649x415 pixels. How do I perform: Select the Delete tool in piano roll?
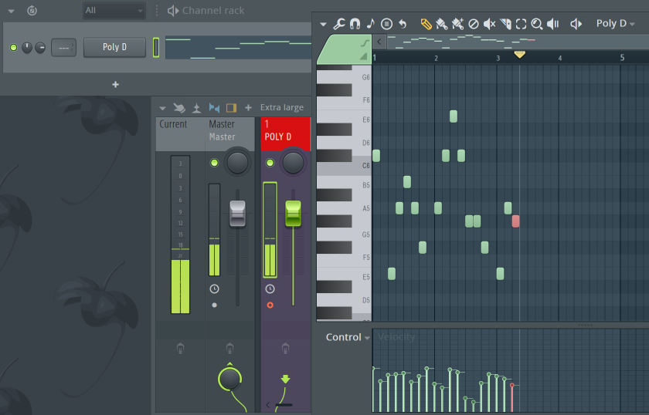point(474,24)
